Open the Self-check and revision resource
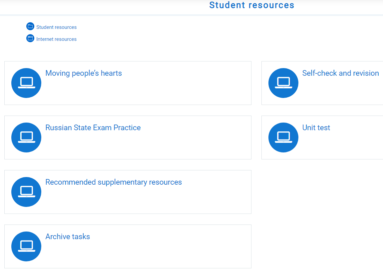383x278 pixels. [x=340, y=73]
